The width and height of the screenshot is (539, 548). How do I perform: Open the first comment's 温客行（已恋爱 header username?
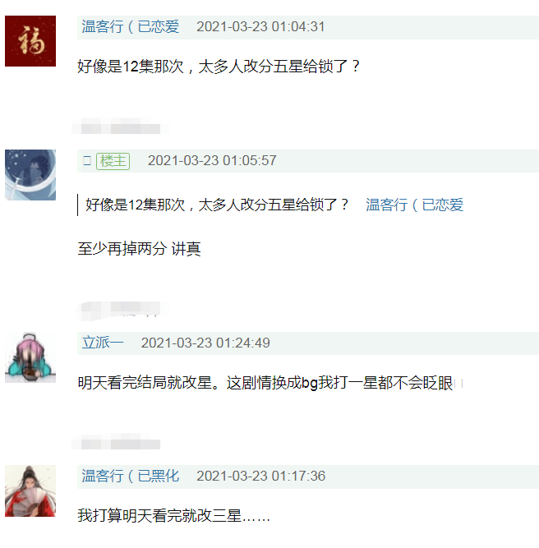pyautogui.click(x=131, y=27)
